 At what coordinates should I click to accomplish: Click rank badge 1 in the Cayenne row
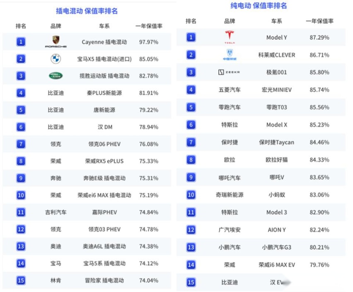21,42
